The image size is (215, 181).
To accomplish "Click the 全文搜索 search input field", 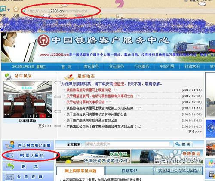I will 127,144.
